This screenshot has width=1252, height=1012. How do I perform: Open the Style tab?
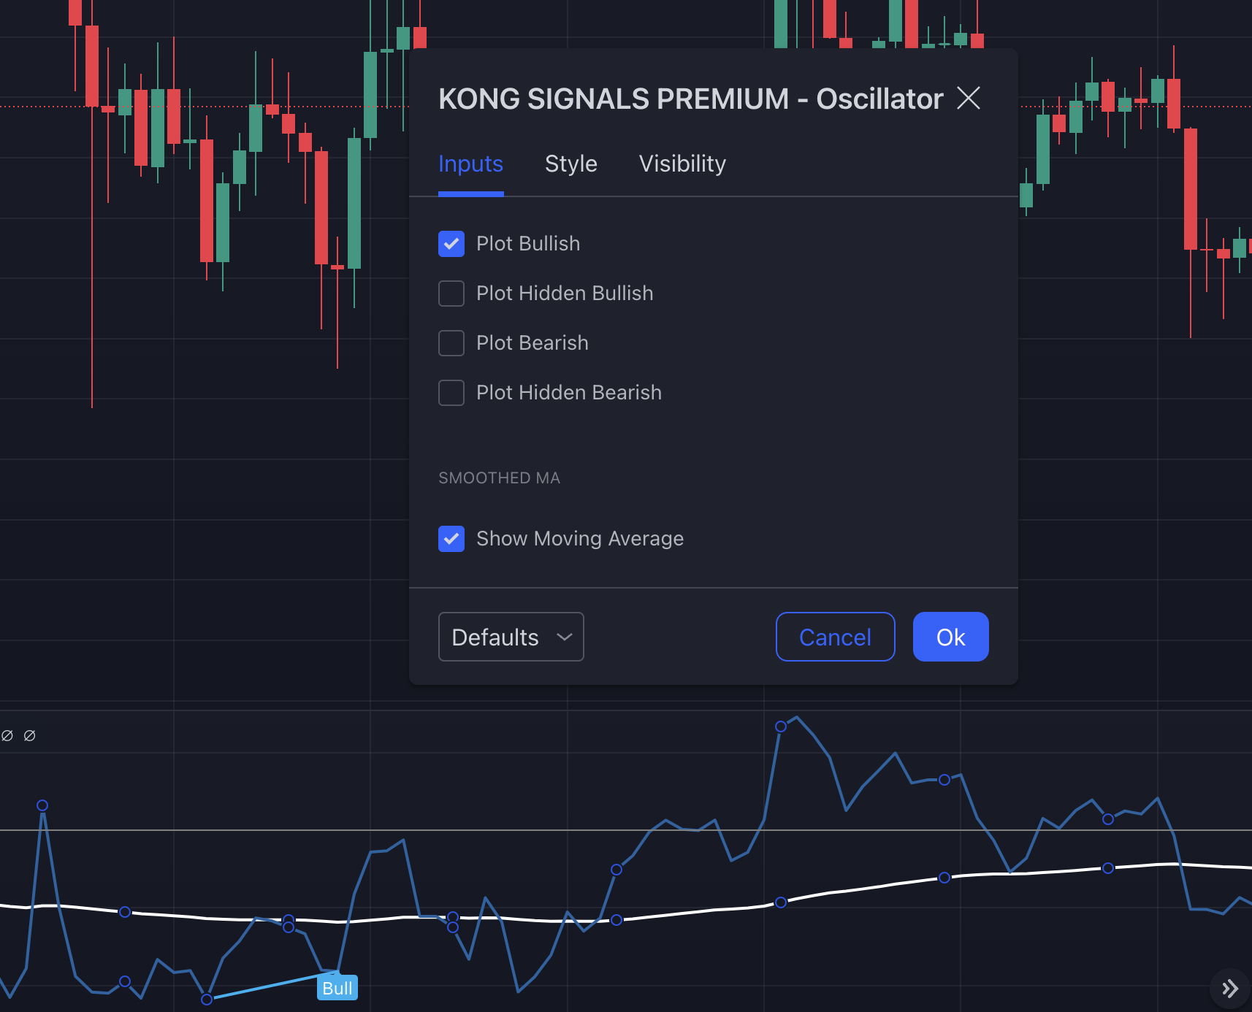(x=571, y=164)
